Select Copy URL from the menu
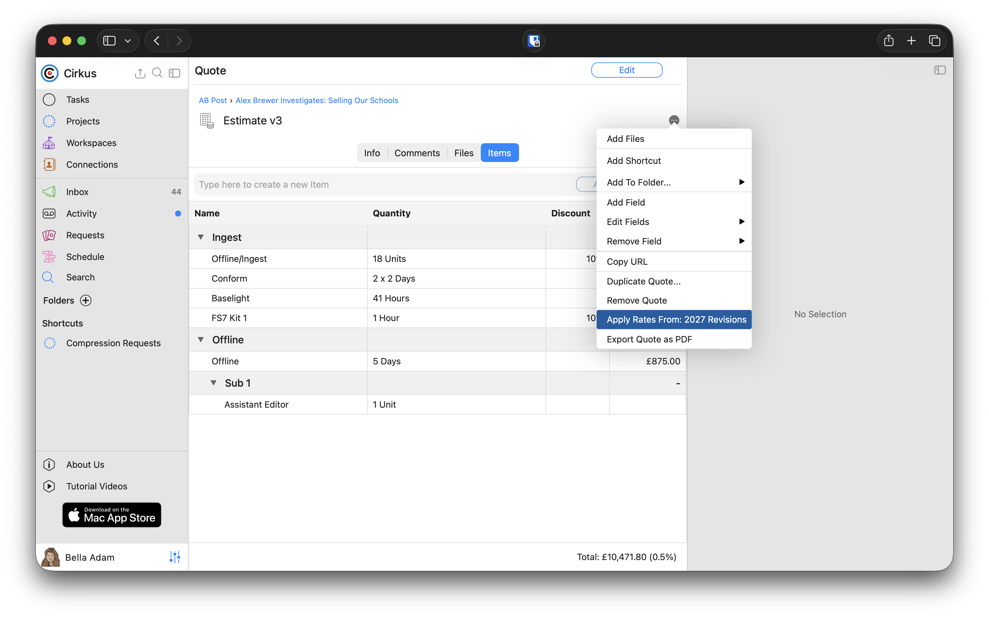The width and height of the screenshot is (989, 618). point(674,262)
